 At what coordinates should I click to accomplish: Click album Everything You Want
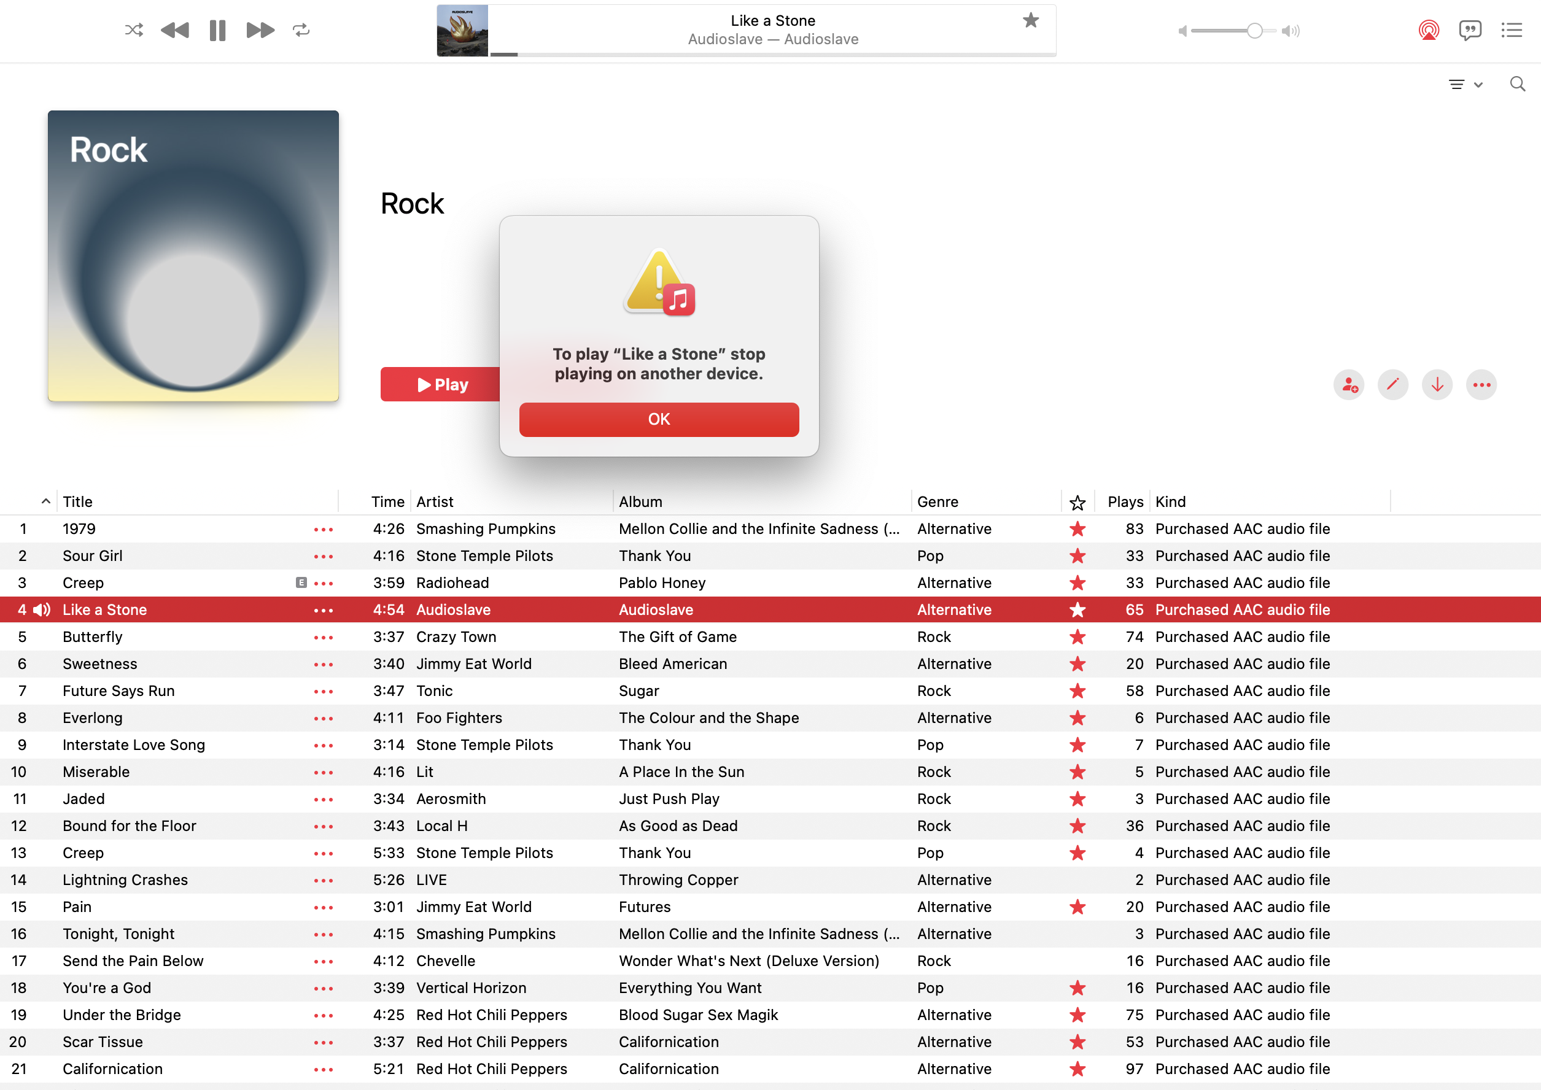coord(689,988)
